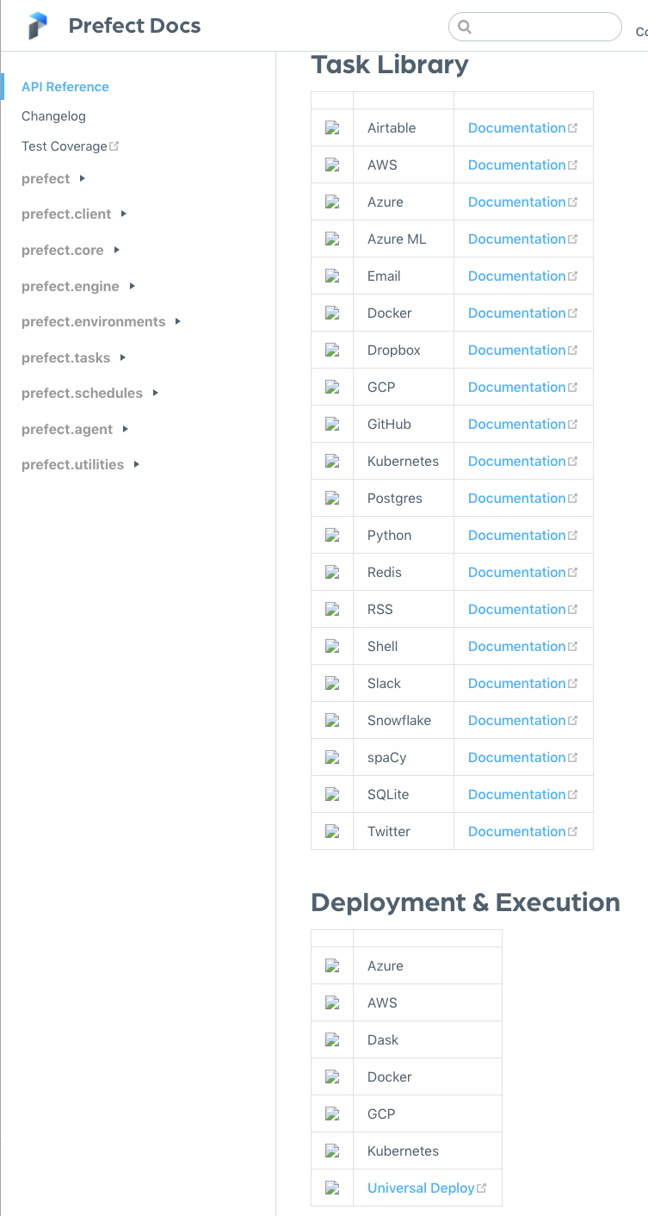Expand the prefect.schedules sidebar section
Viewport: 648px width, 1216px height.
pos(157,393)
